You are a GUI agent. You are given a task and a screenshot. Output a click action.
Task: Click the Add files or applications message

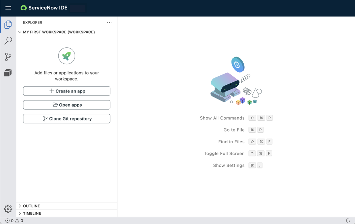click(66, 76)
